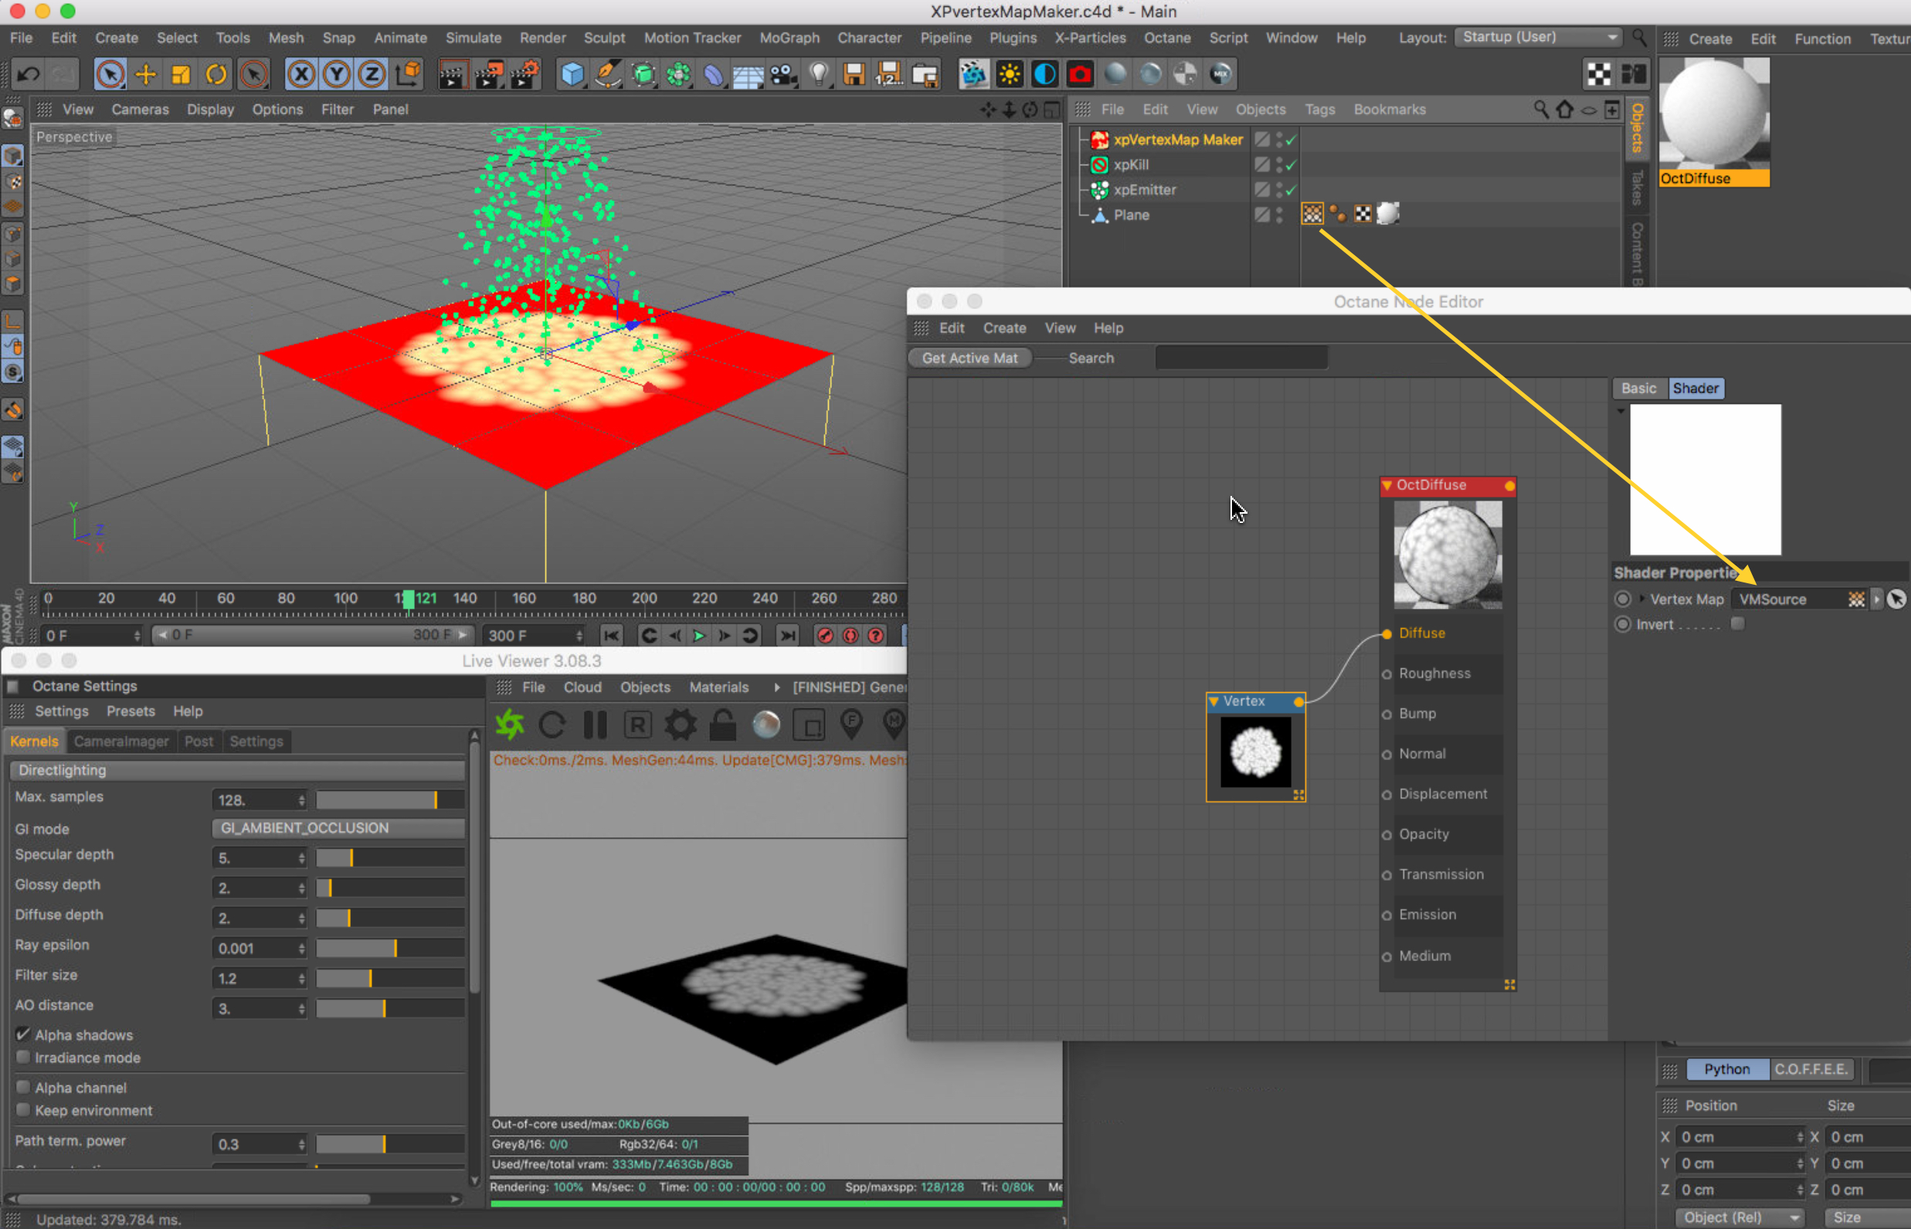Enable Irradiance mode checkbox

point(23,1058)
